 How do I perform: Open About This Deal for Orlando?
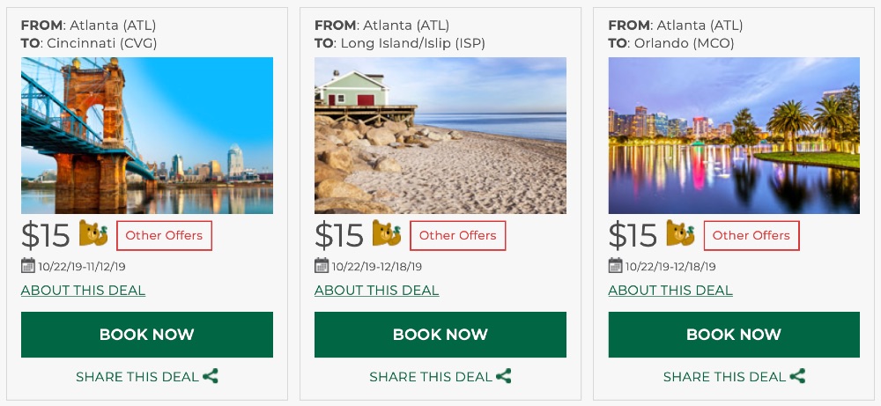point(670,291)
